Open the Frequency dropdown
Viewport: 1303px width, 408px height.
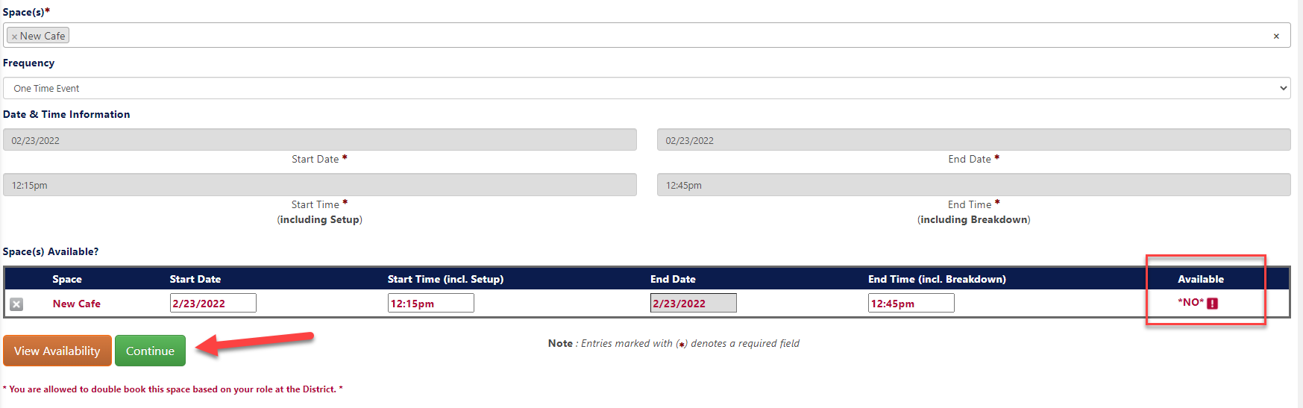click(x=647, y=88)
